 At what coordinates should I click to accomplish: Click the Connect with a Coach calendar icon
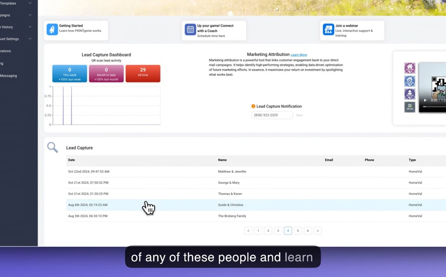coord(190,29)
